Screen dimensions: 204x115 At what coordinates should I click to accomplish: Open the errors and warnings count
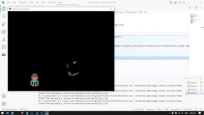(24, 109)
